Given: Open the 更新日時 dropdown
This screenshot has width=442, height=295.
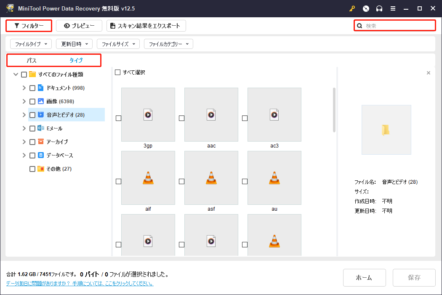Looking at the screenshot, I should pyautogui.click(x=75, y=44).
